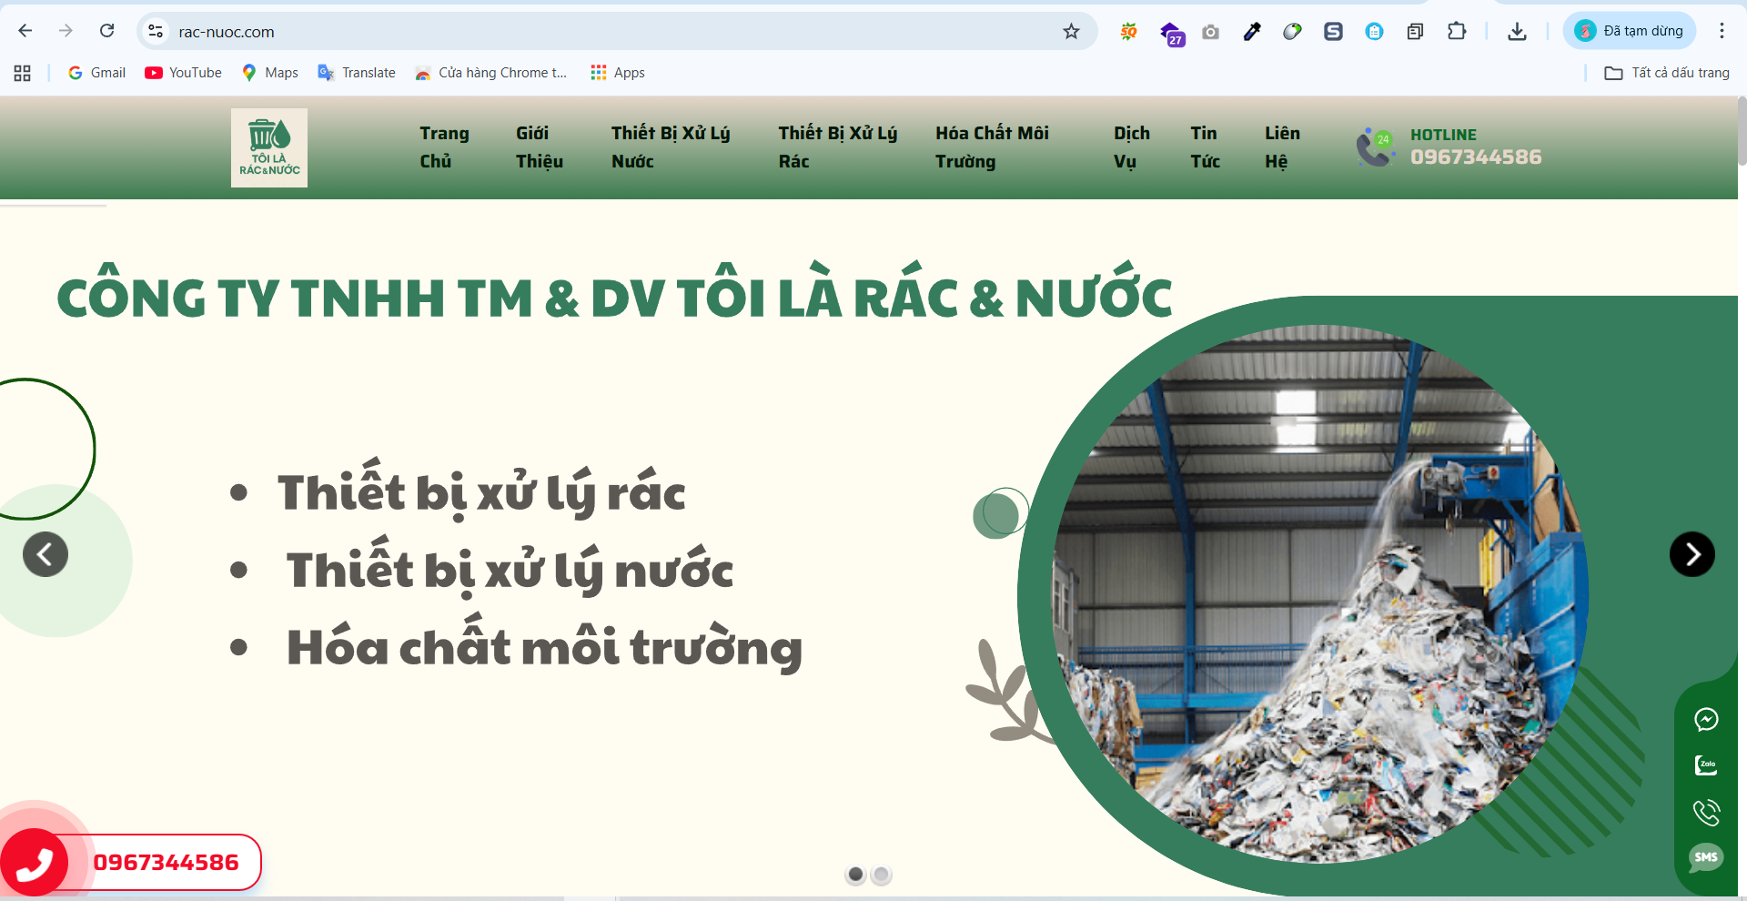Toggle the bookmark star for this page
1747x901 pixels.
point(1071,31)
